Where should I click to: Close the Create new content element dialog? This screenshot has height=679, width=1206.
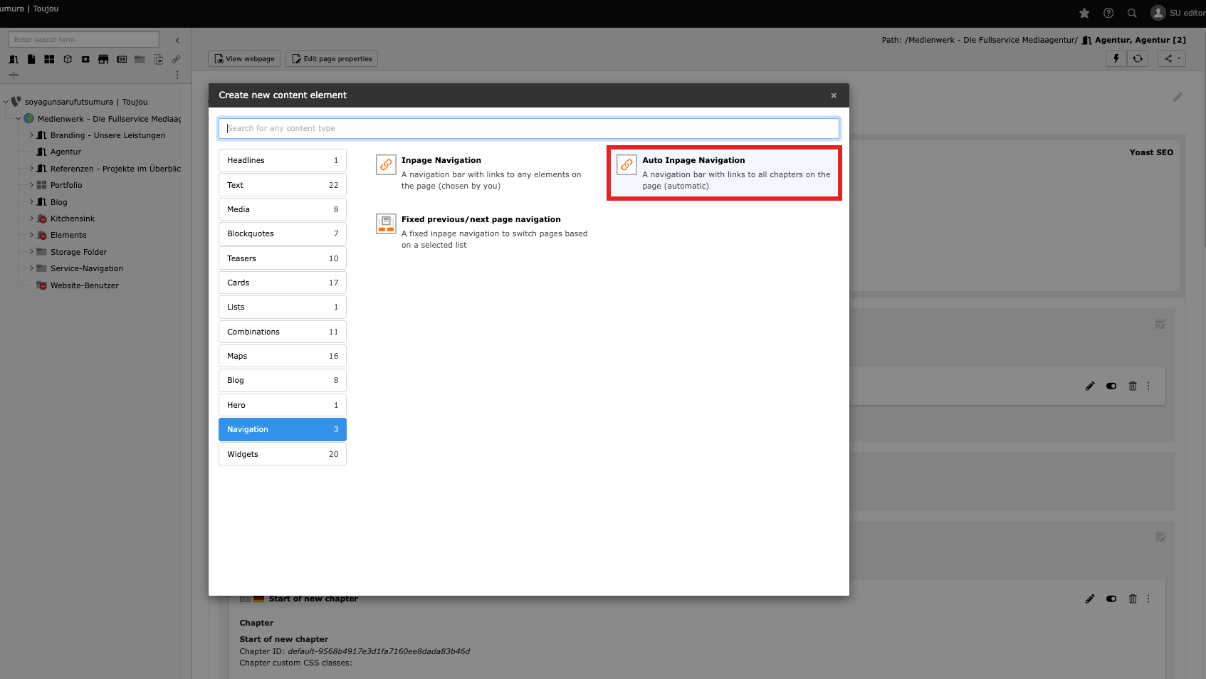834,95
